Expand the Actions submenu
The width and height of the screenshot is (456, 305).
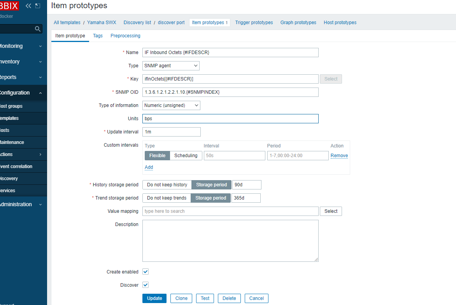[23, 154]
